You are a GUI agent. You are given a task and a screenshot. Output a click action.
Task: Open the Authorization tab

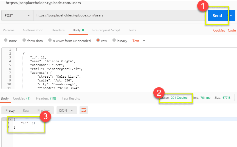pyautogui.click(x=33, y=30)
